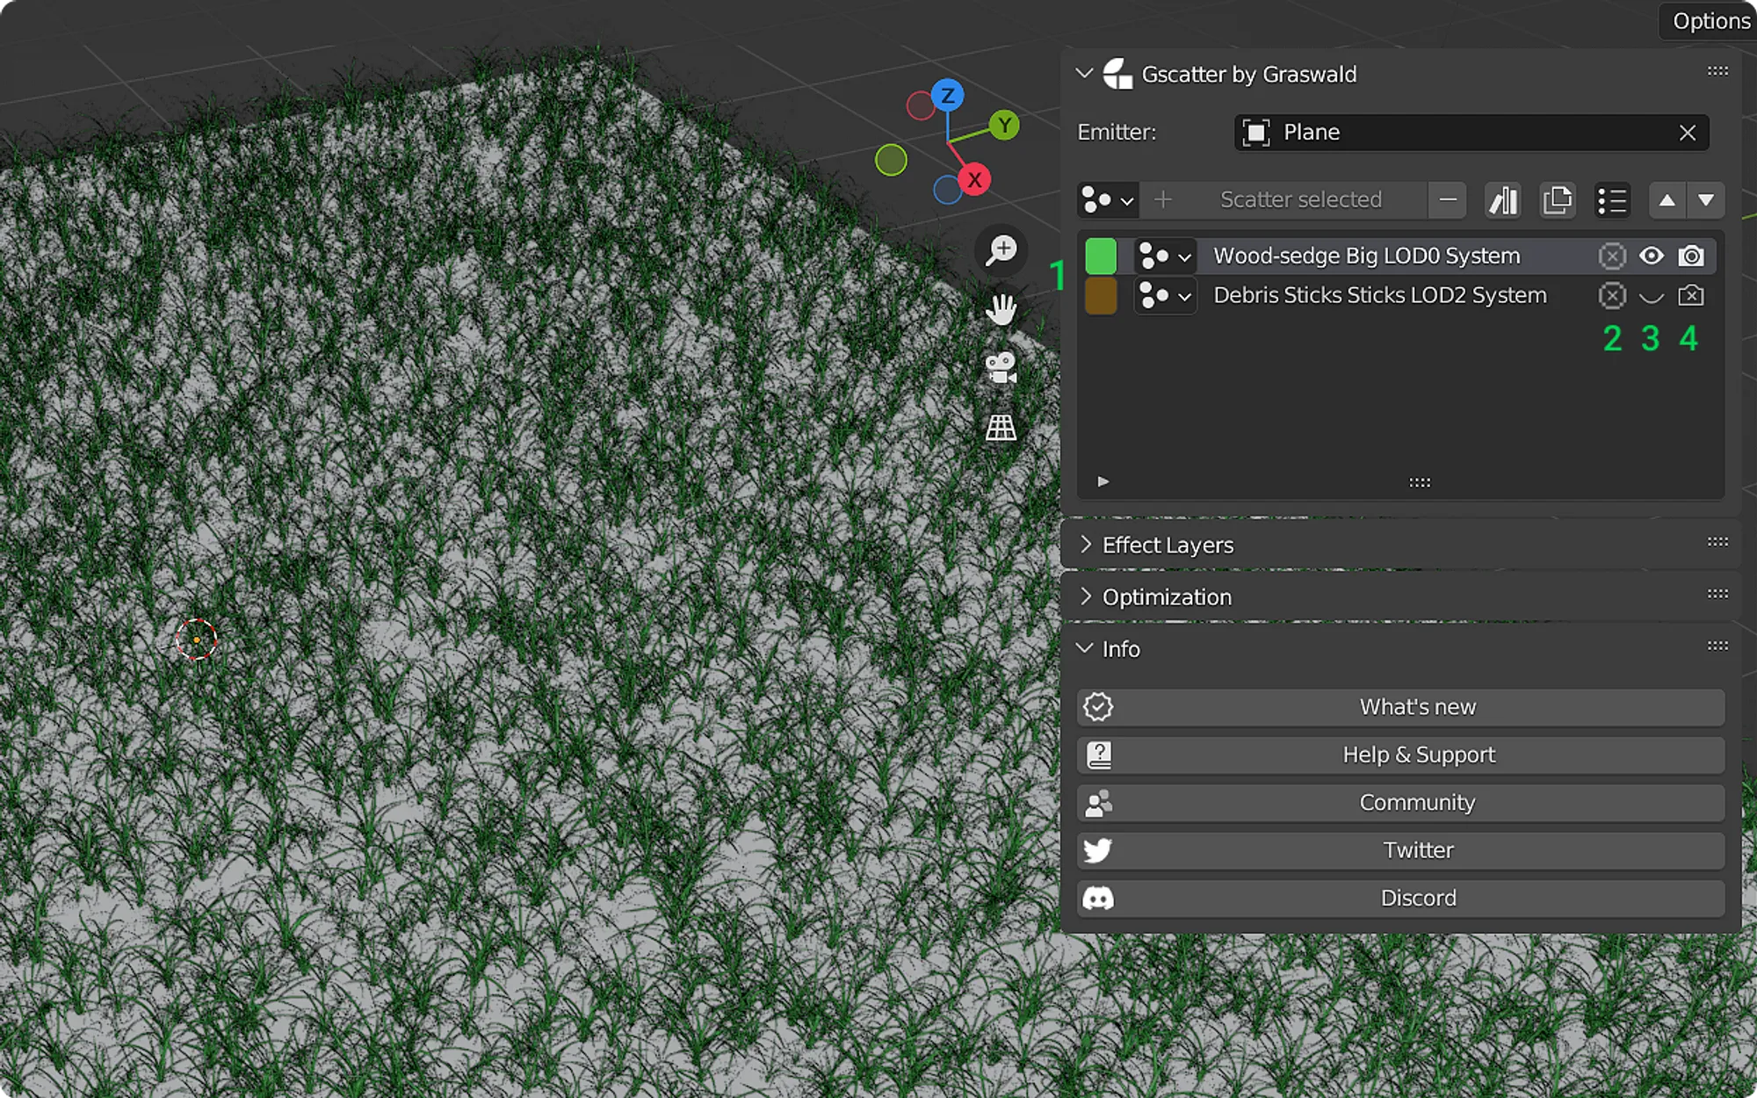Open the Options menu
This screenshot has width=1757, height=1098.
pos(1710,21)
